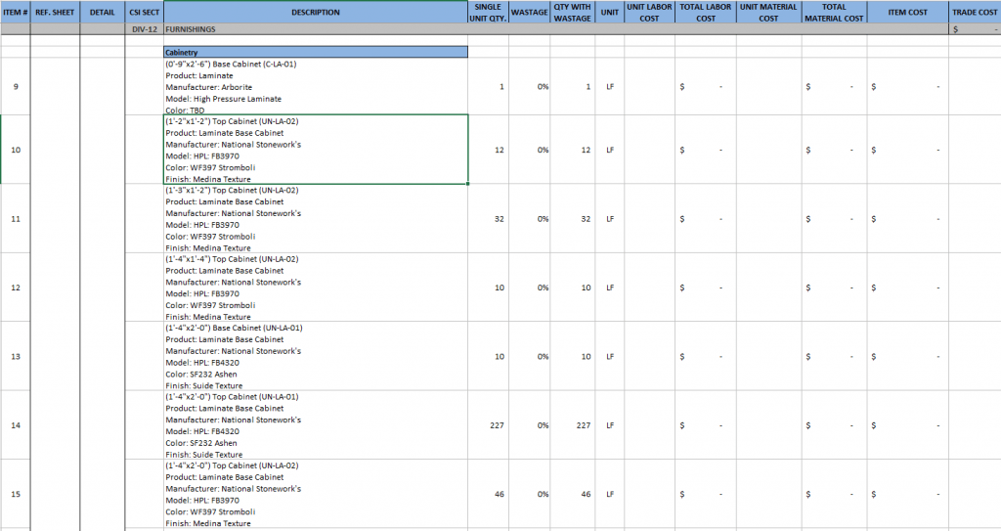Screen dimensions: 1001x531
Task: Select the REF. SHEET header cell
Action: pyautogui.click(x=55, y=13)
